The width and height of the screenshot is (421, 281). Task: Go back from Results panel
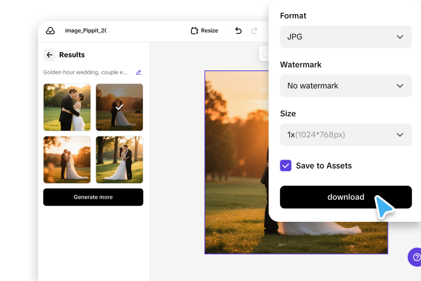tap(50, 55)
